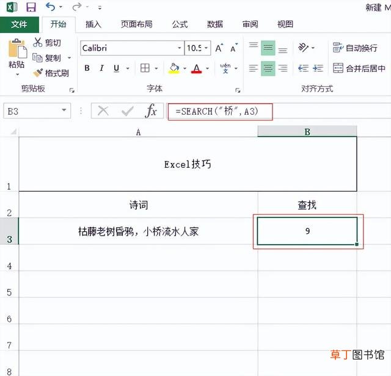Open the Calibri font name dropdown
Screen dimensions: 391x376
pyautogui.click(x=179, y=48)
